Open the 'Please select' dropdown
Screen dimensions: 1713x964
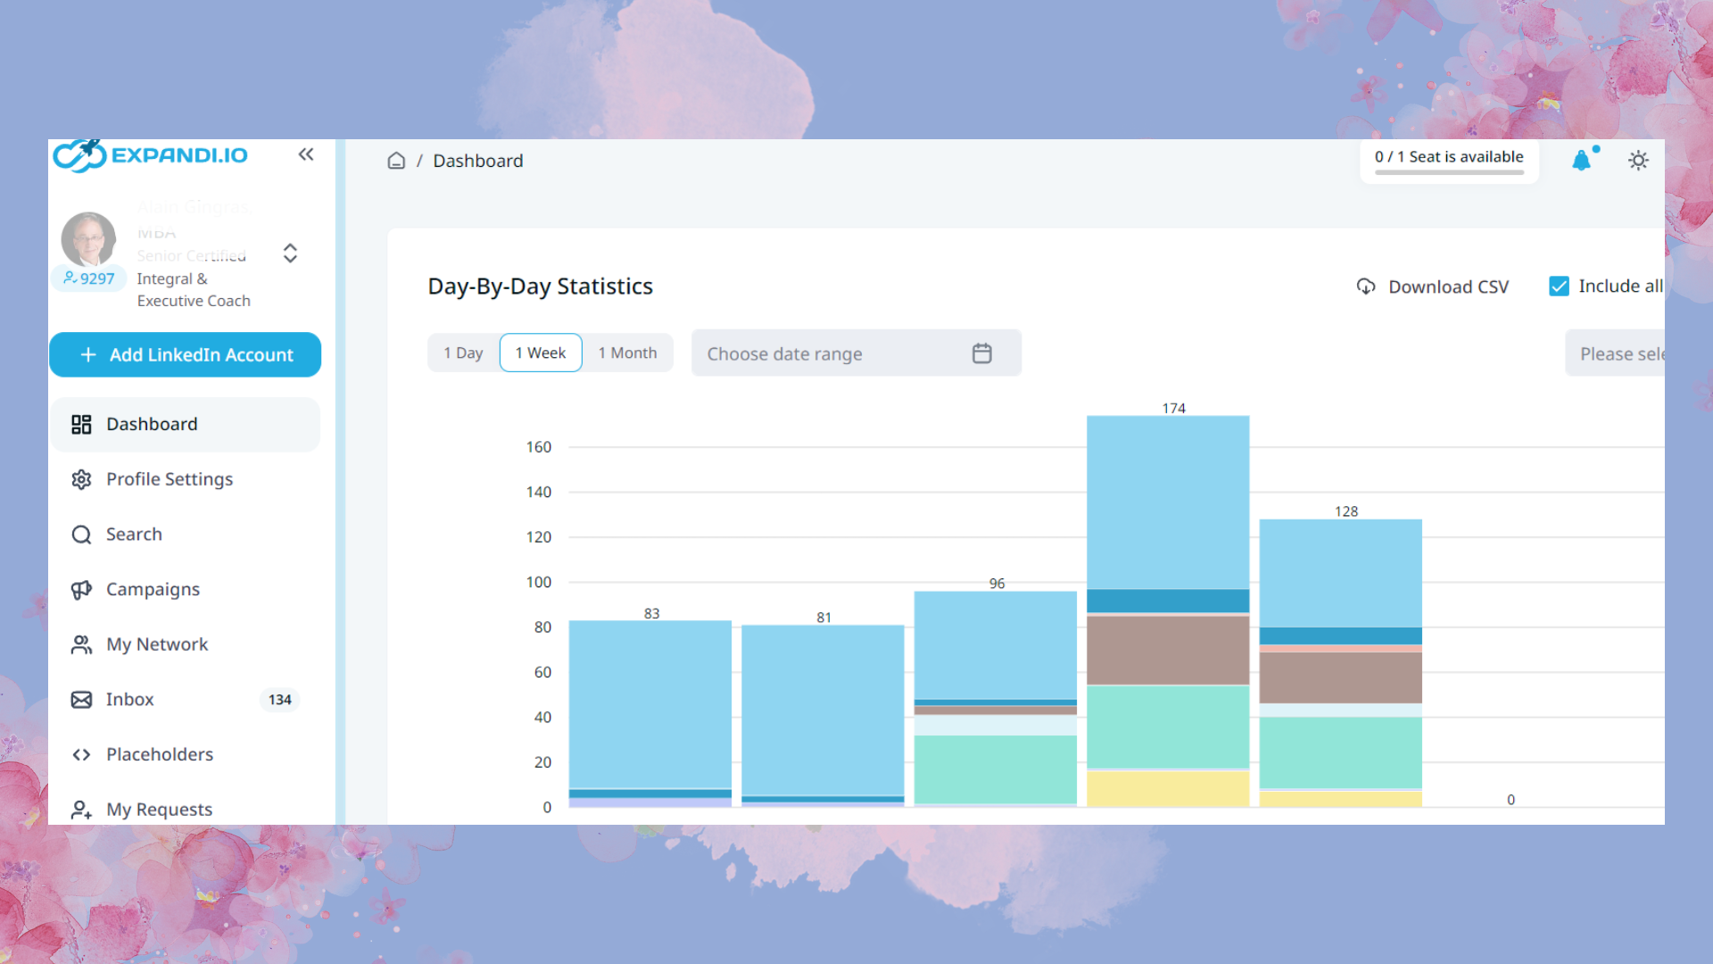coord(1617,353)
